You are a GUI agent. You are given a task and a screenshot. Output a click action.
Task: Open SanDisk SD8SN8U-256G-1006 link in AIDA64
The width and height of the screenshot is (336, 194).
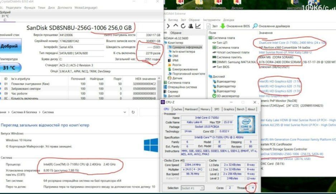coord(292,154)
